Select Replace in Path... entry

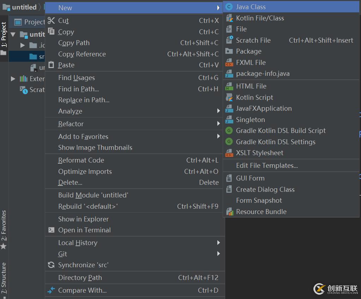[x=135, y=100]
